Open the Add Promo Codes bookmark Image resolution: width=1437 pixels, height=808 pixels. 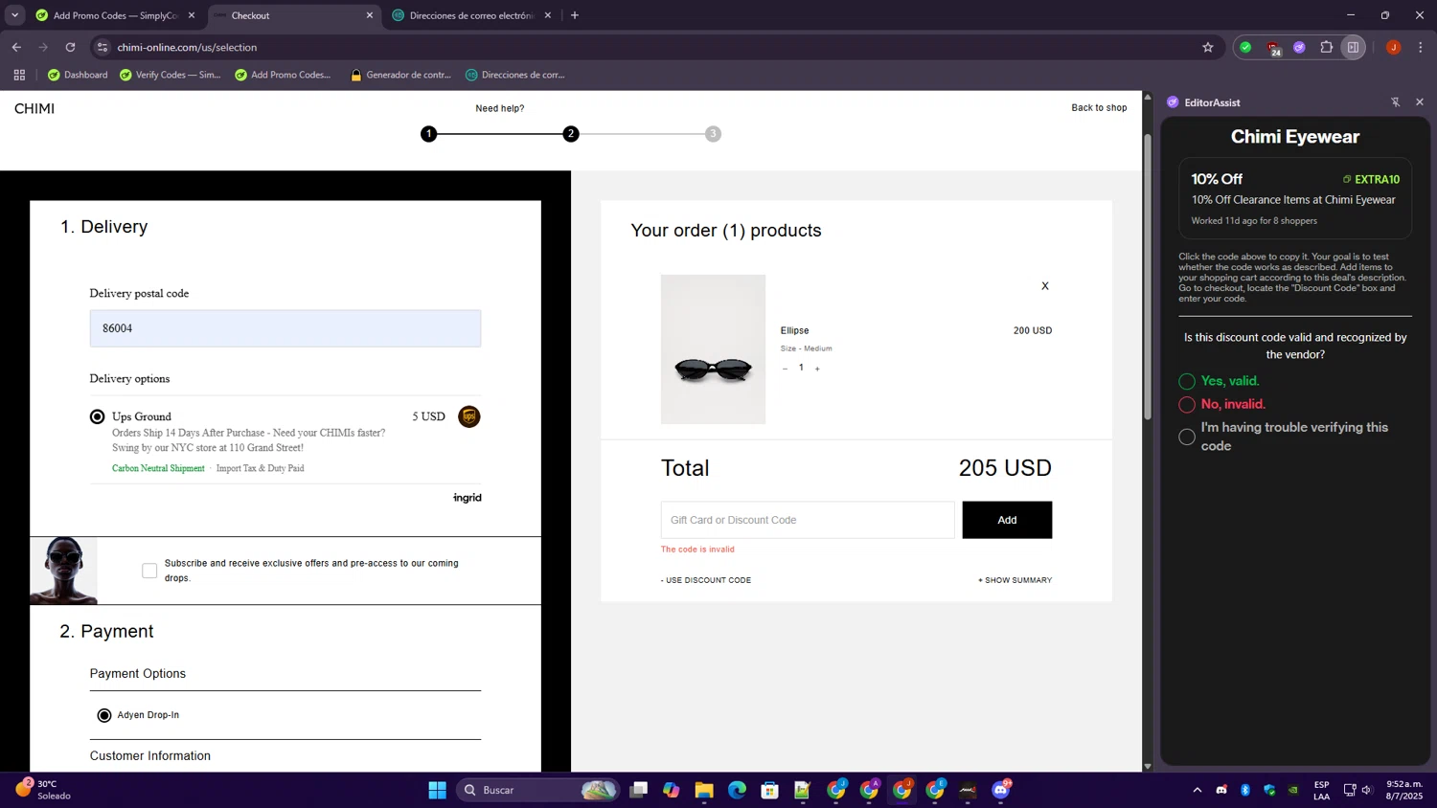click(283, 75)
